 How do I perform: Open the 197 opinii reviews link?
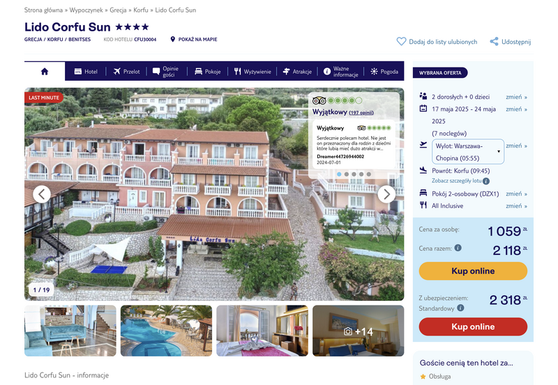361,113
